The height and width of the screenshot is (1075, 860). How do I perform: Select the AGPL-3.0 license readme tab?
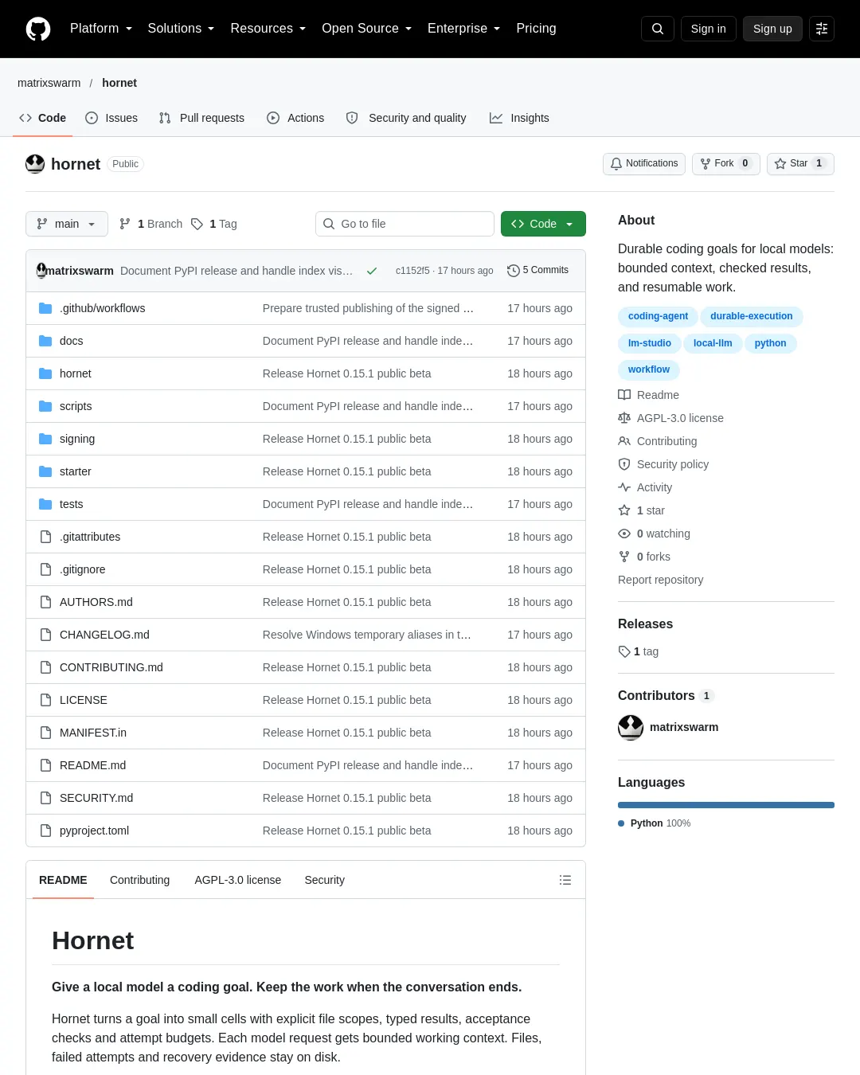pos(238,880)
